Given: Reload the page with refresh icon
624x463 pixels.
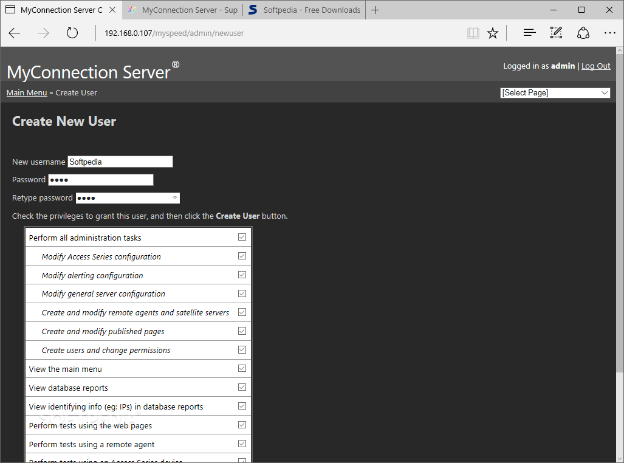Looking at the screenshot, I should (72, 33).
